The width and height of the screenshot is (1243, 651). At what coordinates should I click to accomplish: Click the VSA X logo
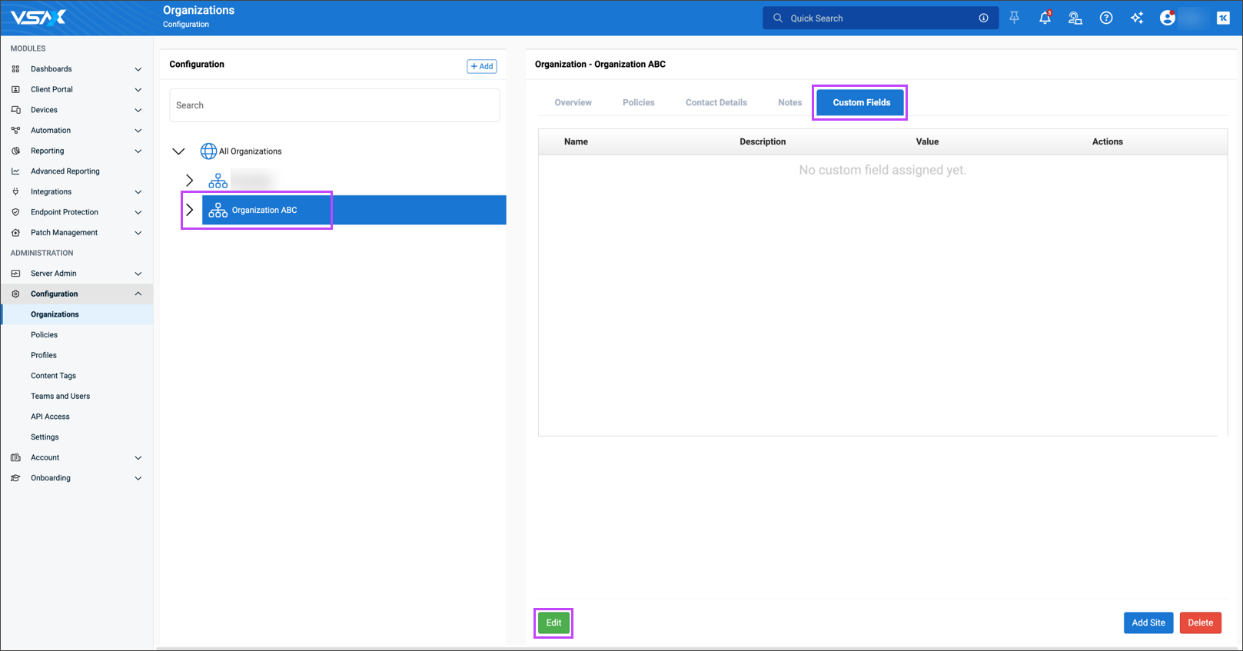click(38, 18)
